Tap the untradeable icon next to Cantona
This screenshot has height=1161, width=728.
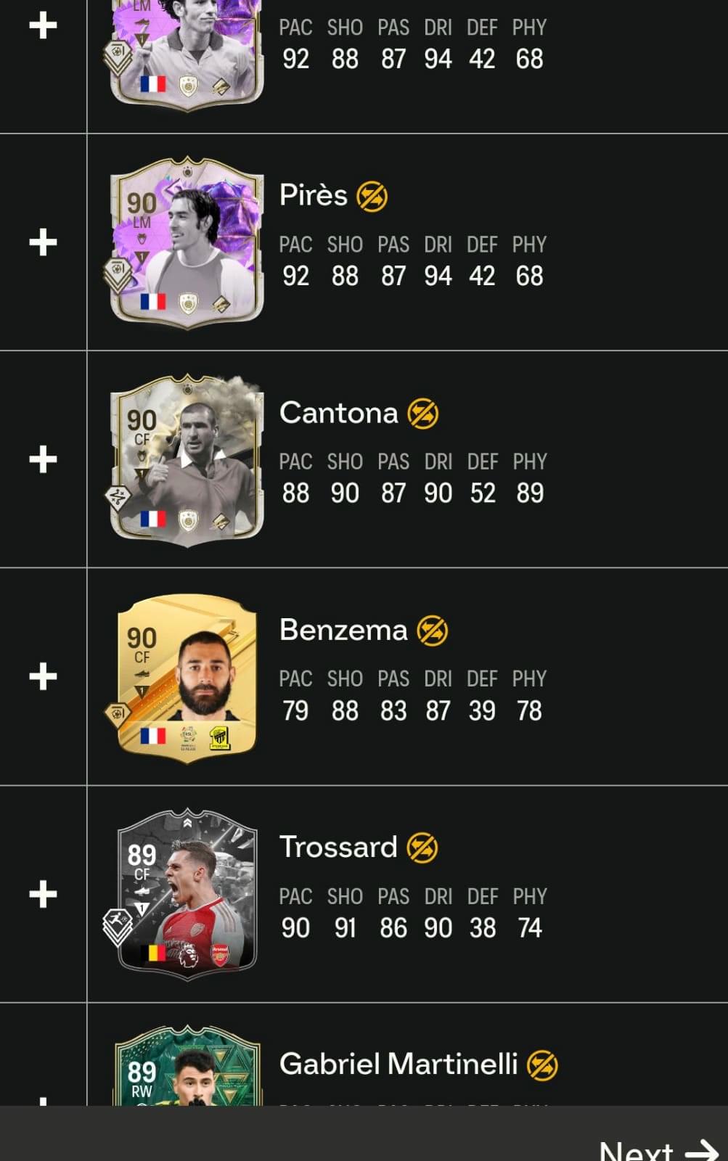[422, 414]
